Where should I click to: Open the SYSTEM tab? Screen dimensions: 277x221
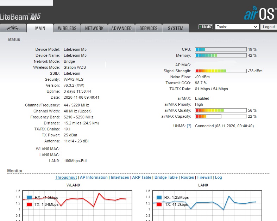[x=176, y=28]
